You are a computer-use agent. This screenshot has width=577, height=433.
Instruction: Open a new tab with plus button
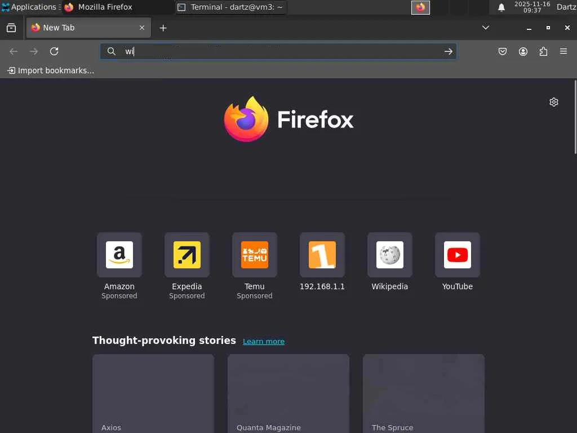point(163,28)
